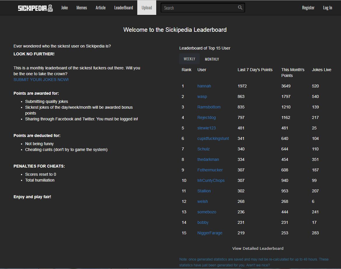View user wasp's profile
Image resolution: width=341 pixels, height=269 pixels.
click(202, 96)
